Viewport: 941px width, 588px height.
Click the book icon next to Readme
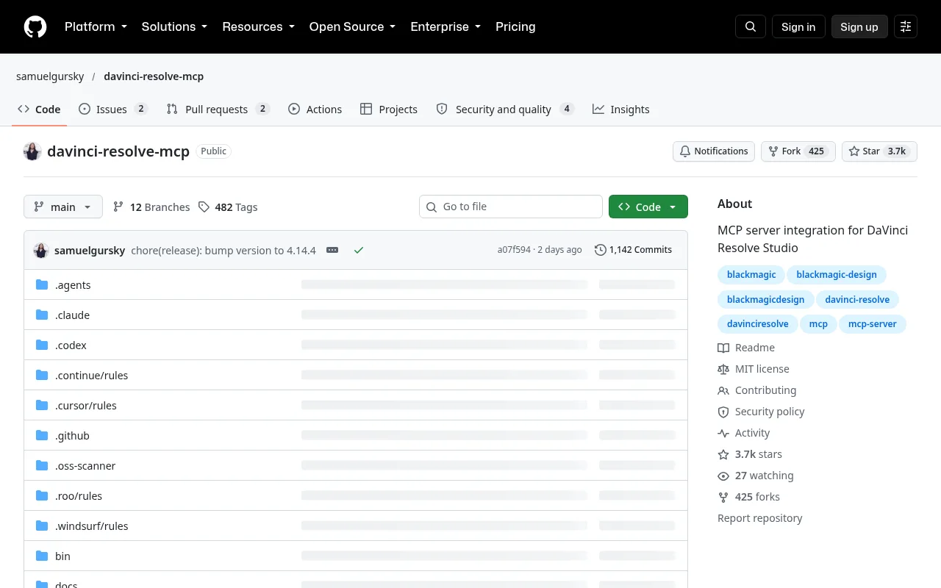coord(723,348)
